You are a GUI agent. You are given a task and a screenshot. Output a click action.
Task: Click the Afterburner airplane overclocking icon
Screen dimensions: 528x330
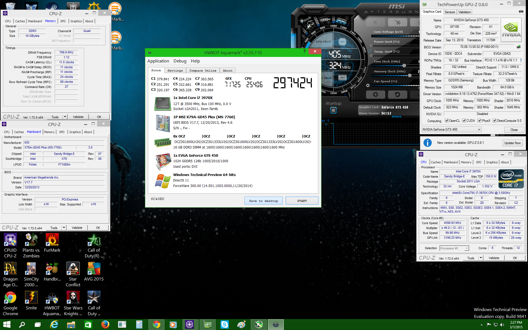pos(397,22)
